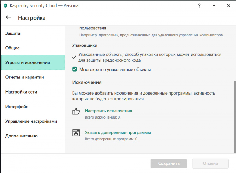The image size is (236, 173).
Task: Click the Настроить исключения link
Action: tap(108, 111)
